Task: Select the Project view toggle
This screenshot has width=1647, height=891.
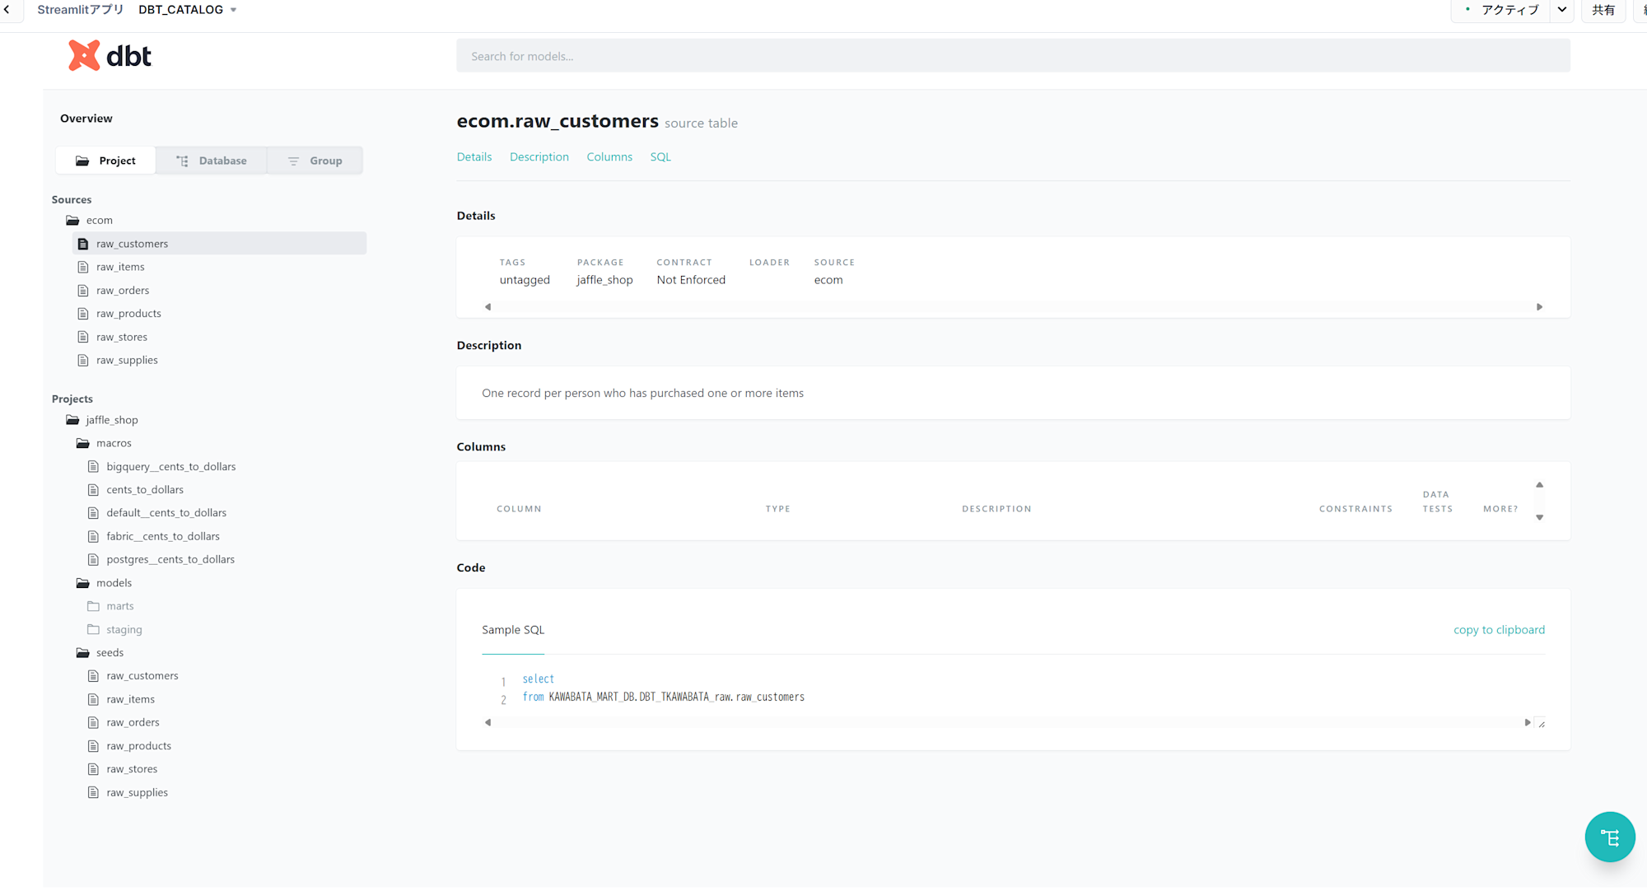Action: click(105, 161)
